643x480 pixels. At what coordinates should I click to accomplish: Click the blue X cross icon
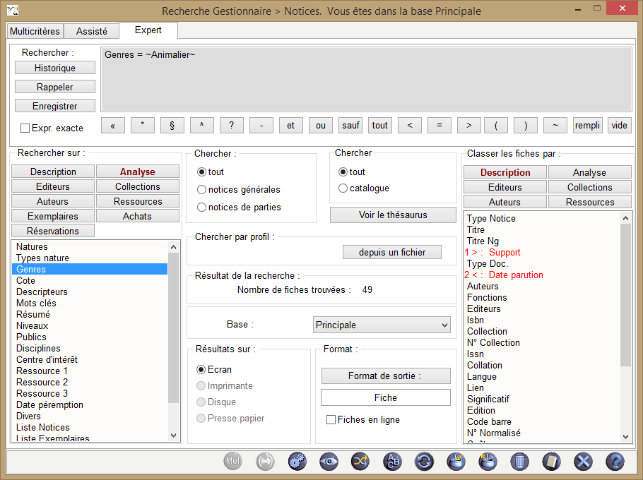point(583,462)
